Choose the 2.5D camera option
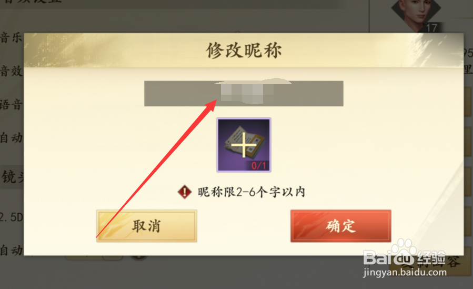This screenshot has width=473, height=289. (12, 217)
